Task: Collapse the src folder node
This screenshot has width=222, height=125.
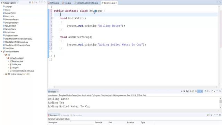Action: click(4, 55)
